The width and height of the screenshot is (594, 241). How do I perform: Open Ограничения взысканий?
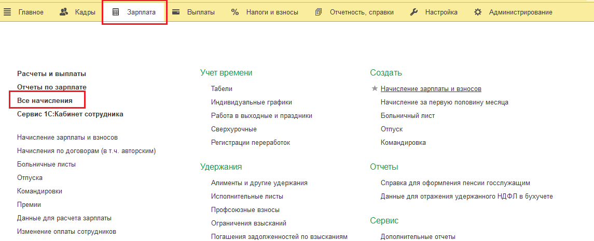[248, 223]
